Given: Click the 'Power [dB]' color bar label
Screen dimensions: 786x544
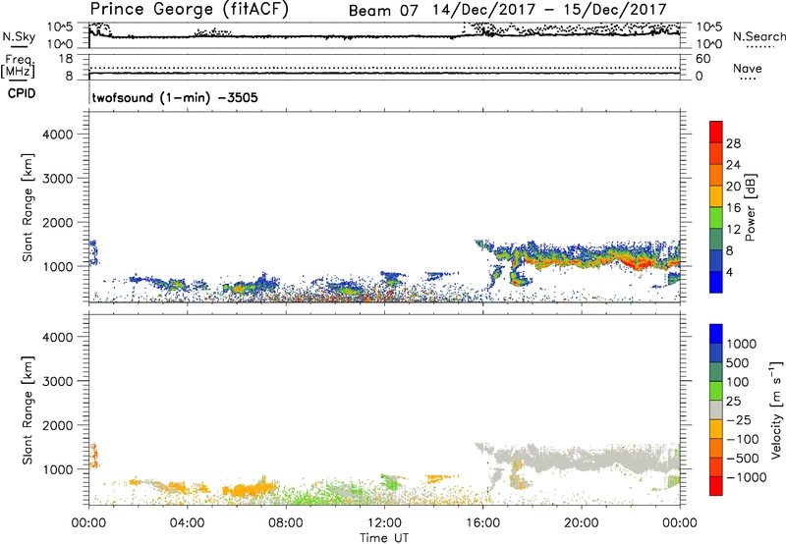Looking at the screenshot, I should pos(750,207).
